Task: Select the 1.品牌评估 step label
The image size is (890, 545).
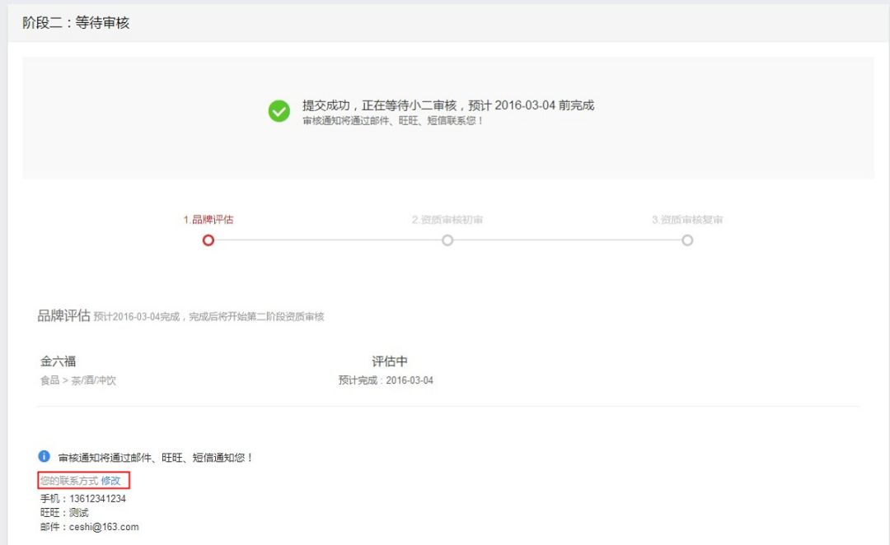Action: click(x=208, y=219)
